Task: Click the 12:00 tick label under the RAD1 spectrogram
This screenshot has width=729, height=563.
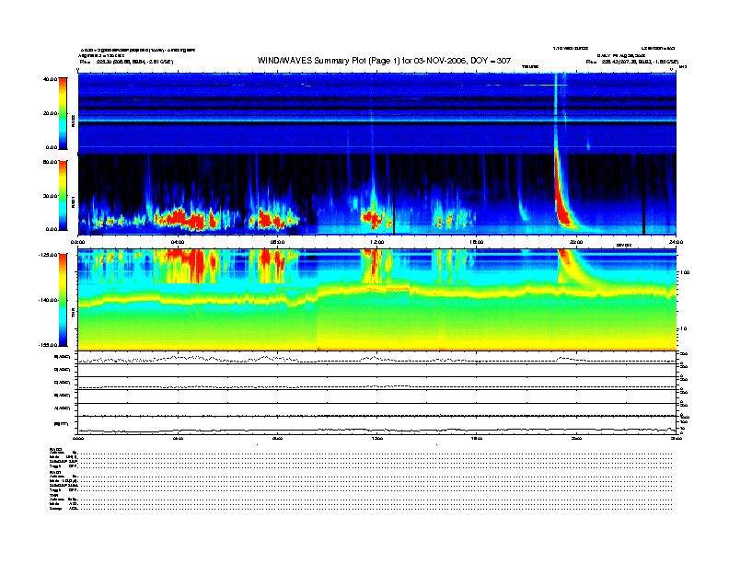Action: click(377, 242)
